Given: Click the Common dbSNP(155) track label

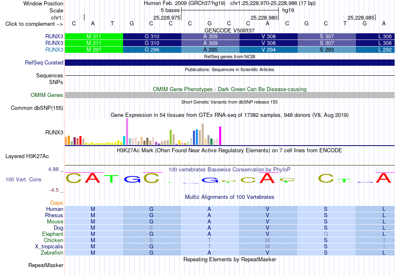Looking at the screenshot, I should point(37,108).
